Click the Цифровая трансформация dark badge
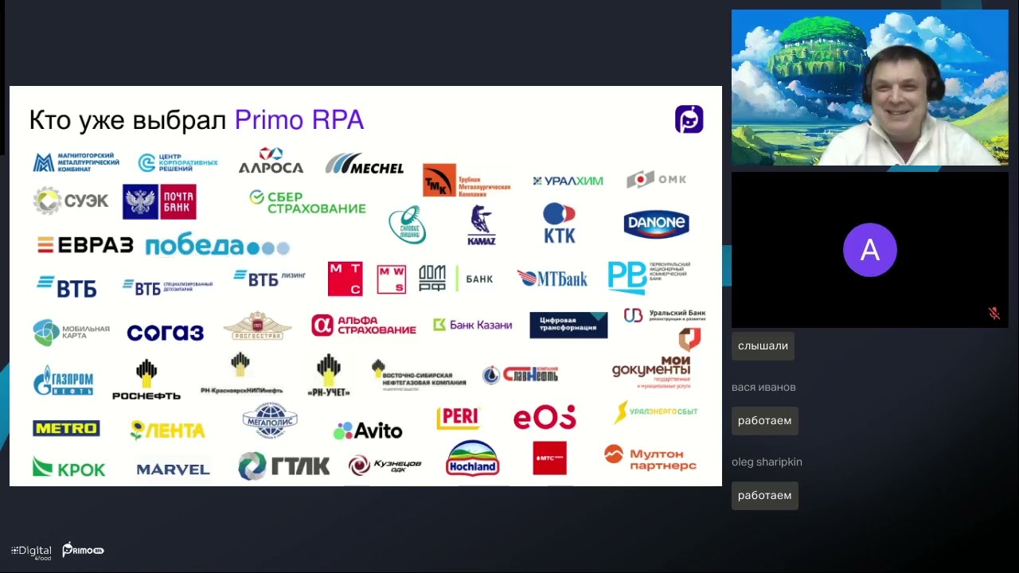 [568, 325]
